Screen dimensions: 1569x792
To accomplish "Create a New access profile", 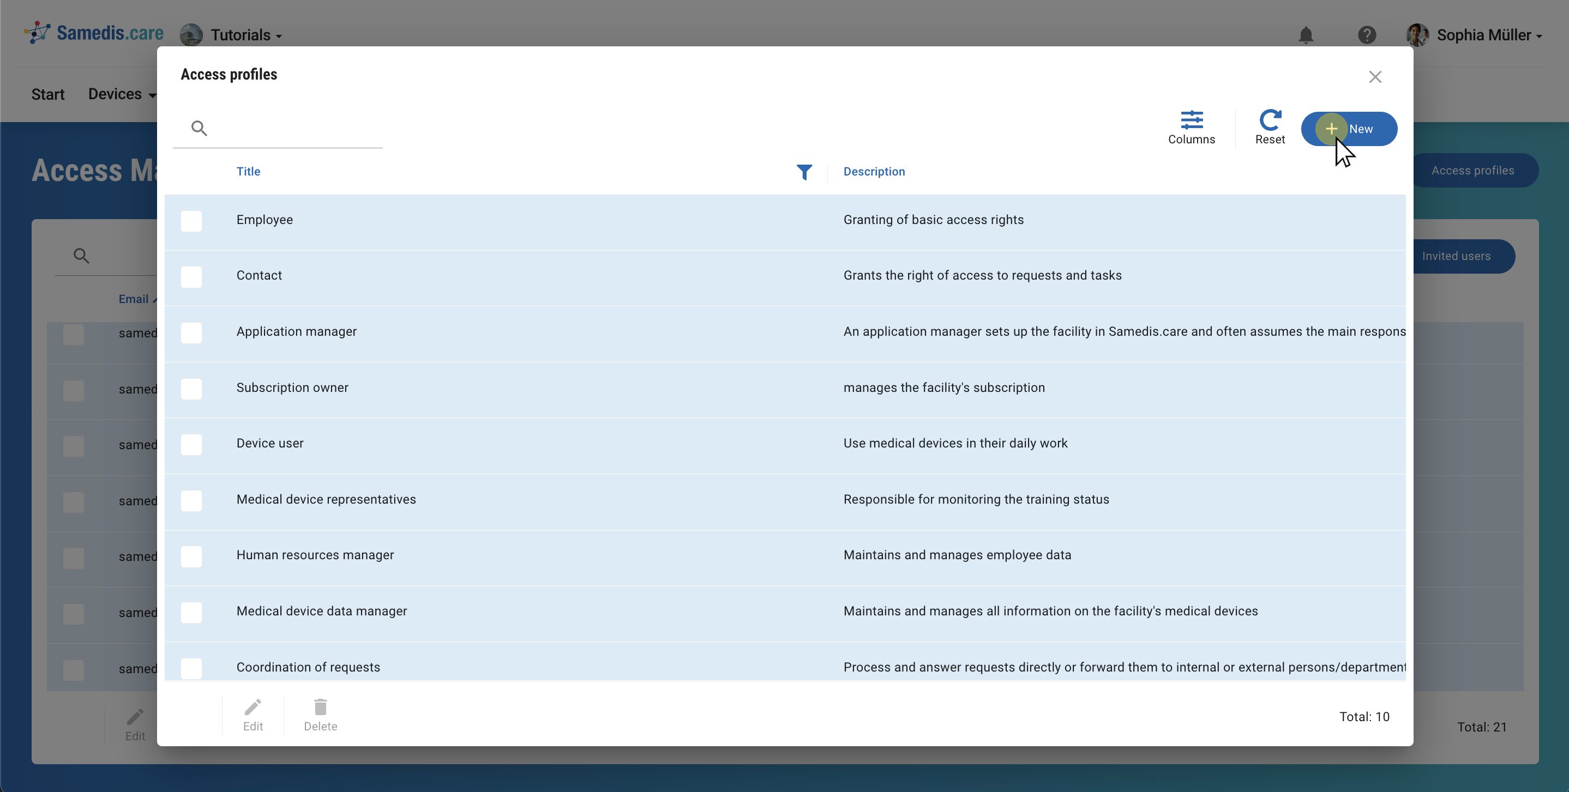I will [x=1349, y=129].
